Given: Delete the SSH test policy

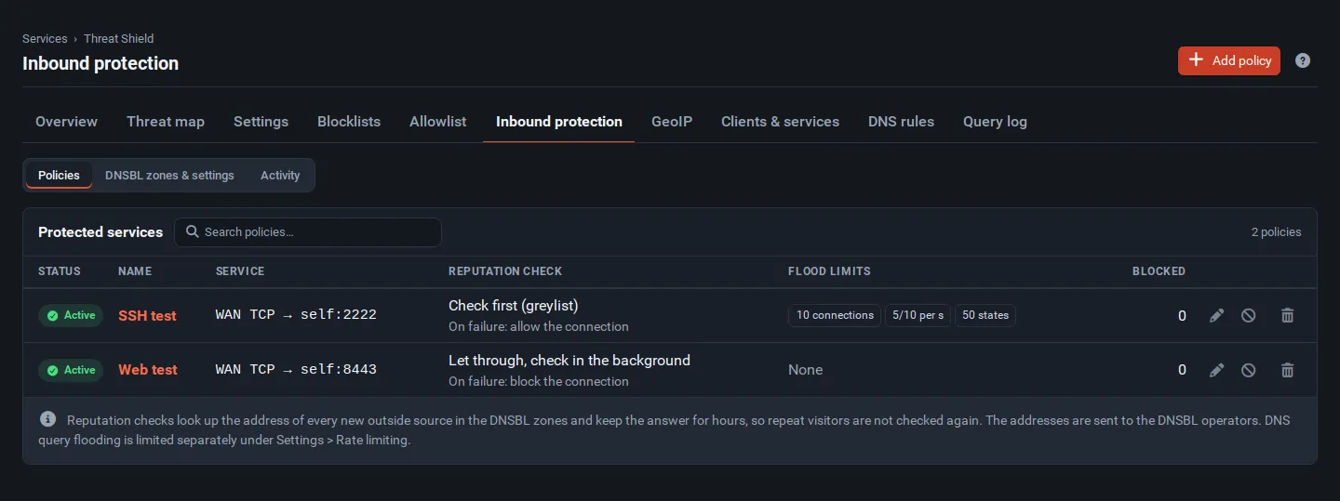Looking at the screenshot, I should (1288, 316).
